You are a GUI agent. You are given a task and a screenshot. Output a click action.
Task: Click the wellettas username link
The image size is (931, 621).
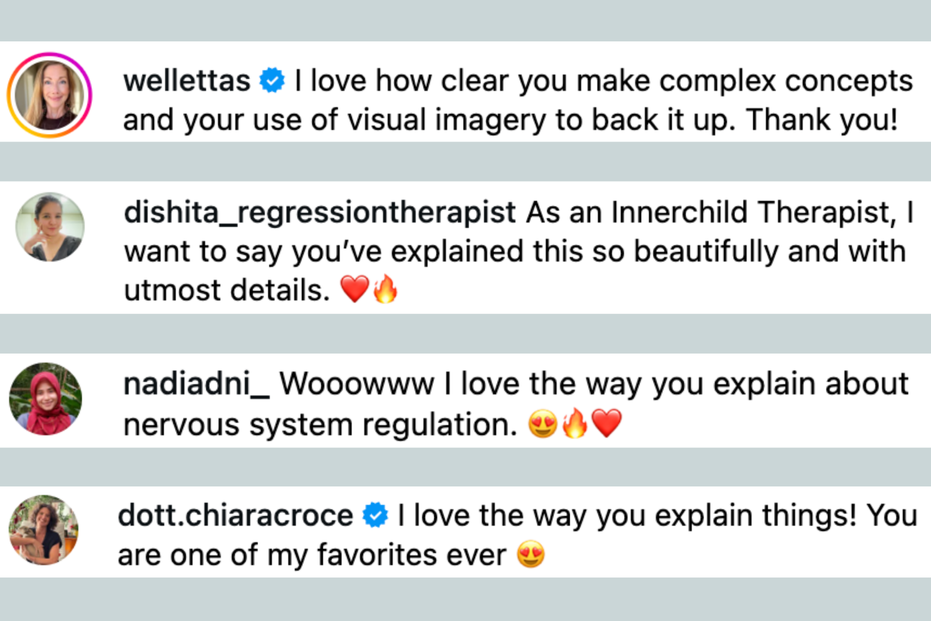pos(187,81)
